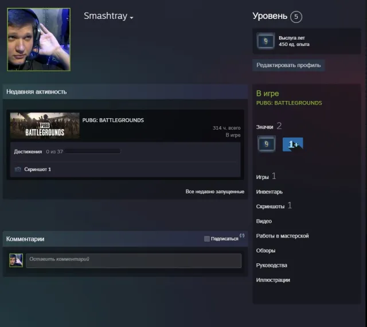Click the large profile avatar picture
367x327 pixels.
(x=38, y=40)
